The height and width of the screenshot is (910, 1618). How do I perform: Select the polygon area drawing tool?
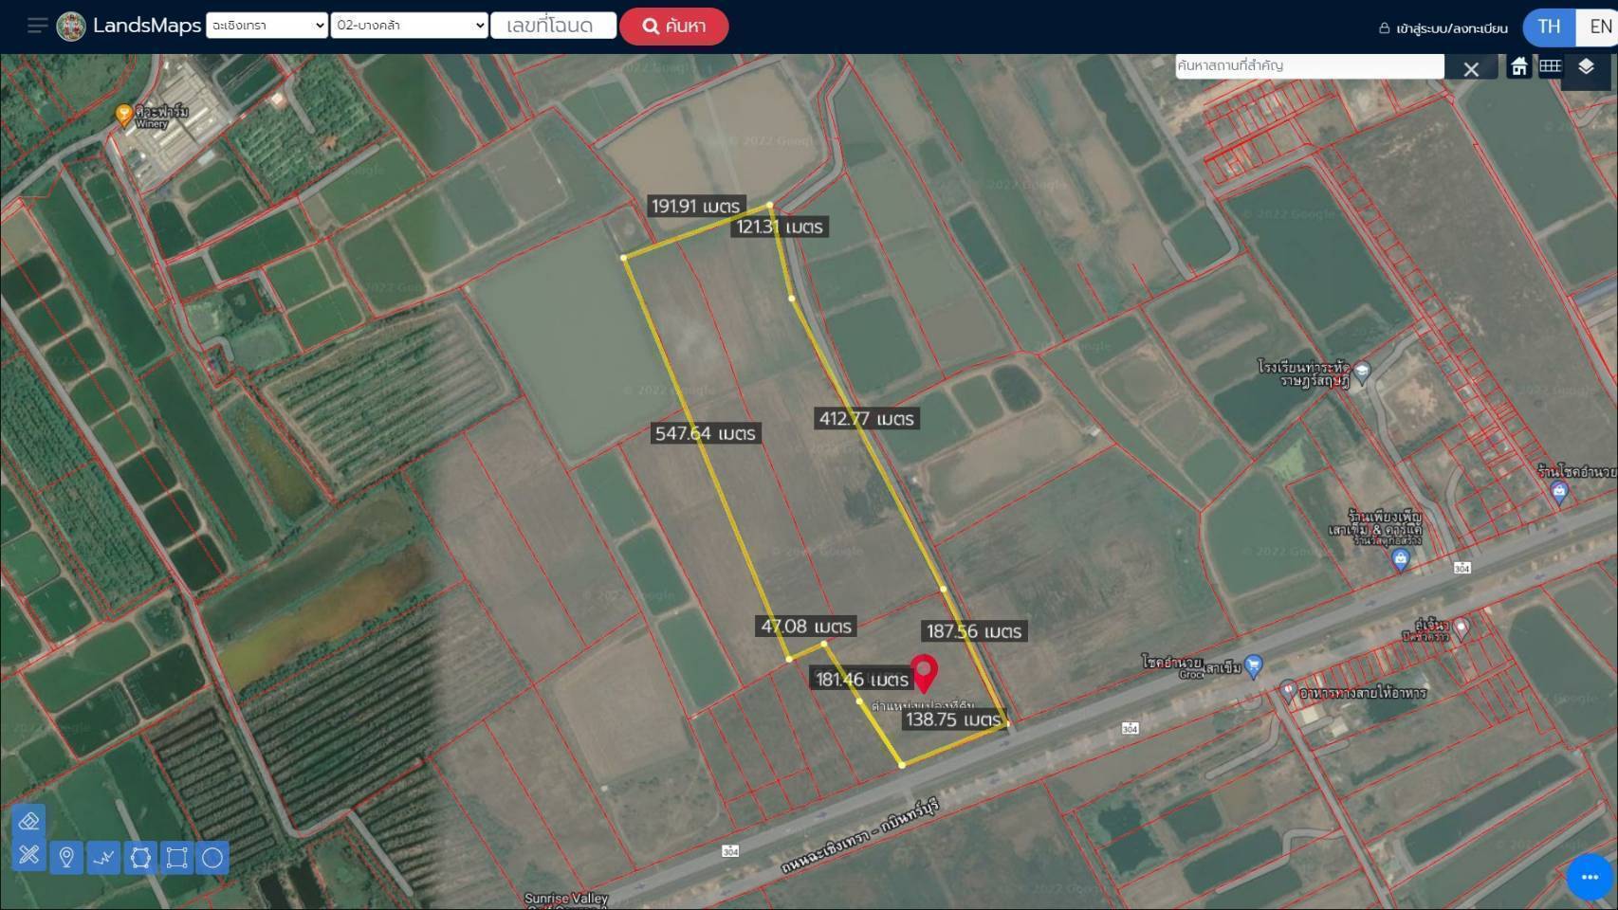point(140,858)
